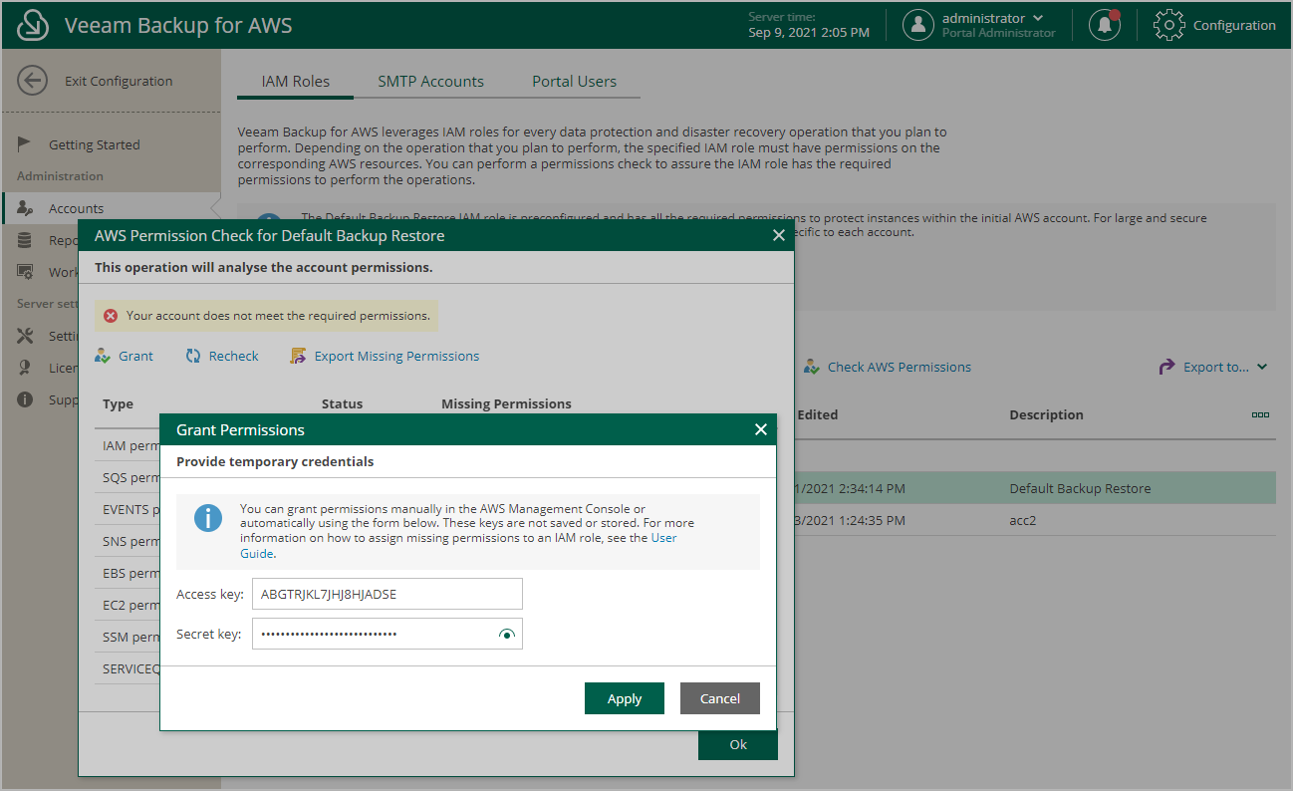The image size is (1293, 791).
Task: Switch to the Portal Users tab
Action: (x=574, y=82)
